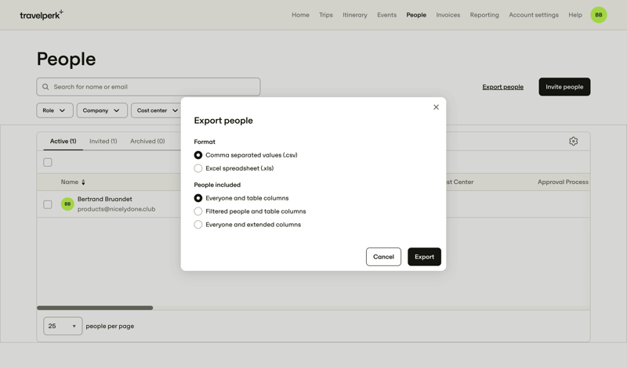The width and height of the screenshot is (627, 368).
Task: Tick the checkbox for Bertrand Bruandet
Action: point(48,204)
